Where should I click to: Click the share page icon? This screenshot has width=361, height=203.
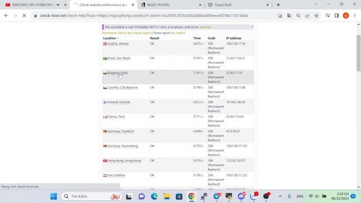[307, 16]
